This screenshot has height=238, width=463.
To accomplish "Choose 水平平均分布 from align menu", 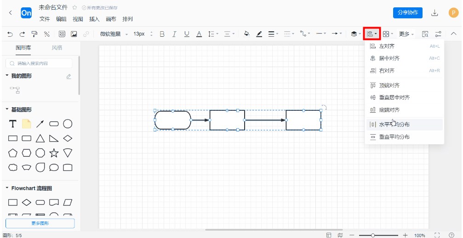I will click(404, 125).
